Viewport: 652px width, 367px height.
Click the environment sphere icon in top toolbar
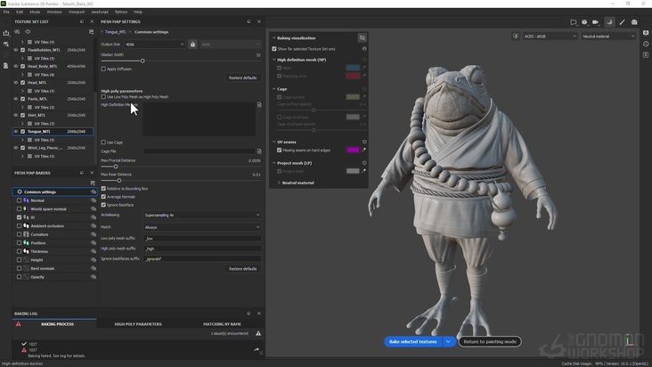pos(584,22)
